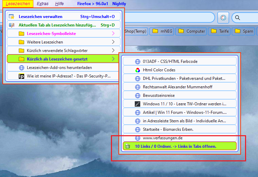Open Windows 11 / 10 Leere TW-Ordner bookmark

pos(180,104)
